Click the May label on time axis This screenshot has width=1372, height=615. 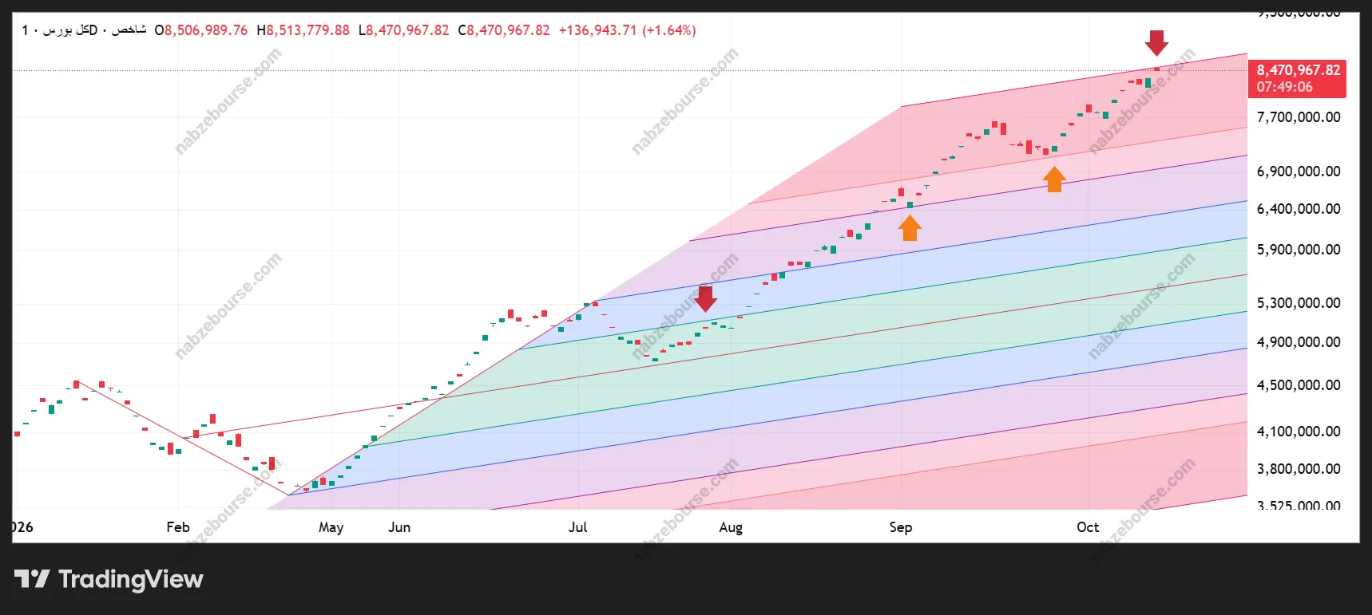[331, 527]
